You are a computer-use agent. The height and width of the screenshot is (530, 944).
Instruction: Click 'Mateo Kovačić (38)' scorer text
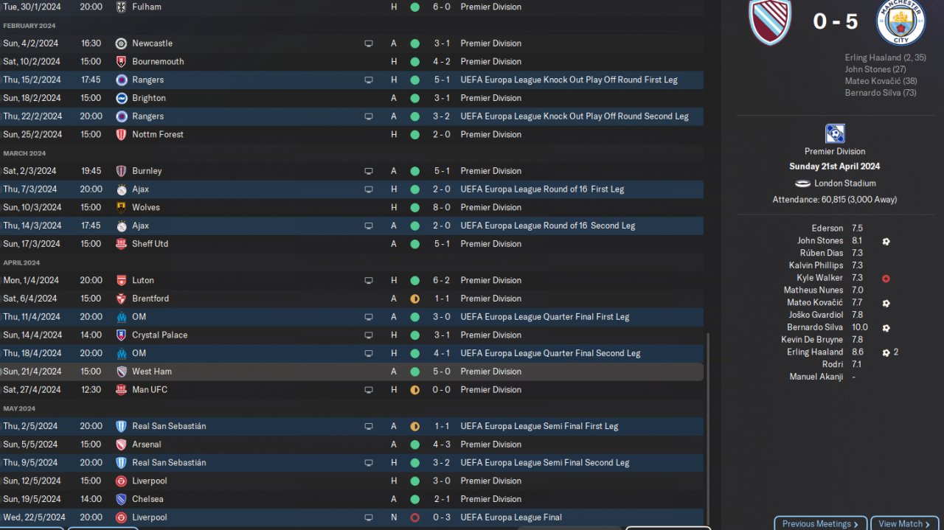(x=881, y=82)
